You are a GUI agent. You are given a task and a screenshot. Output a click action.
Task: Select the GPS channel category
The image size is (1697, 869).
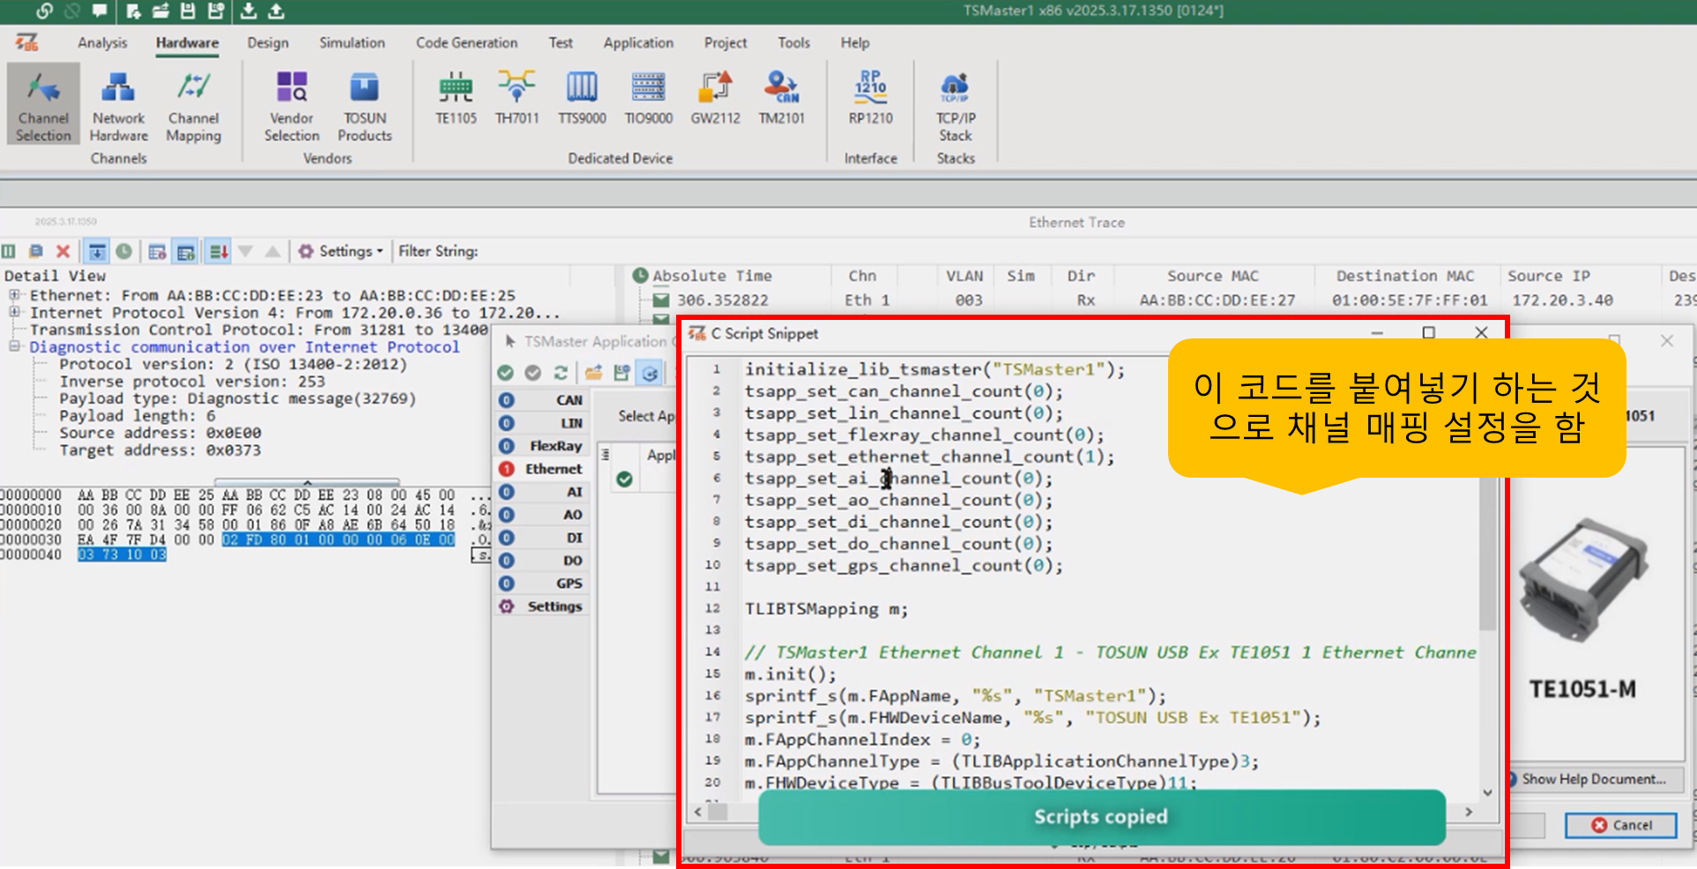(540, 583)
